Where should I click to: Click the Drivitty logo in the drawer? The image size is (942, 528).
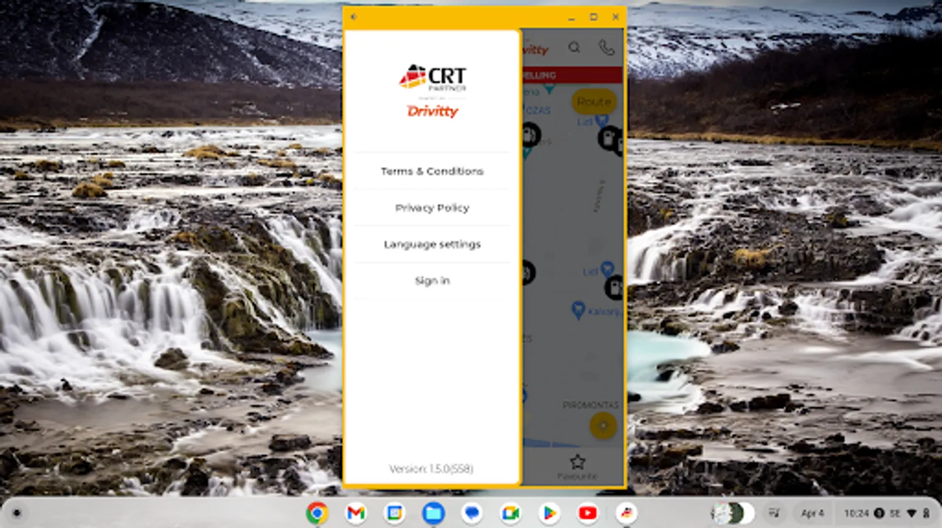pyautogui.click(x=432, y=111)
